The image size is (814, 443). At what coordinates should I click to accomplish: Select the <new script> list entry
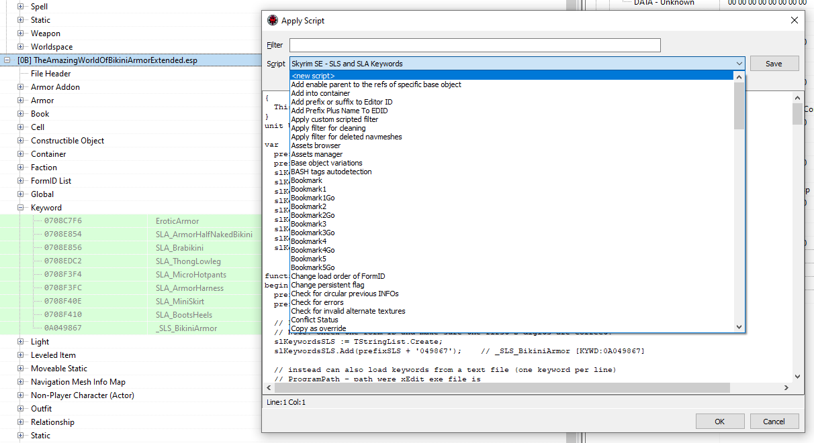click(512, 76)
